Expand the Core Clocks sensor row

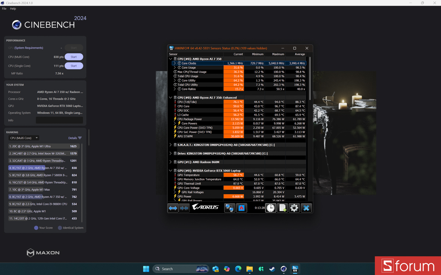pyautogui.click(x=175, y=63)
